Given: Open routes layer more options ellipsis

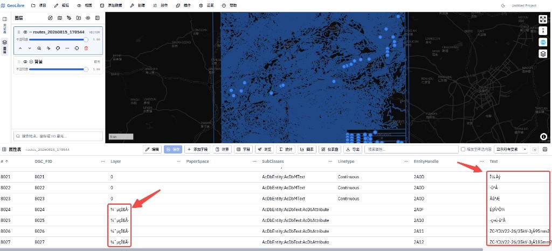Looking at the screenshot, I should click(67, 48).
